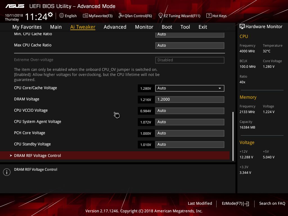Open MyFavorite(F3) list icon
Screen dimensions: 288x216
tap(85, 16)
